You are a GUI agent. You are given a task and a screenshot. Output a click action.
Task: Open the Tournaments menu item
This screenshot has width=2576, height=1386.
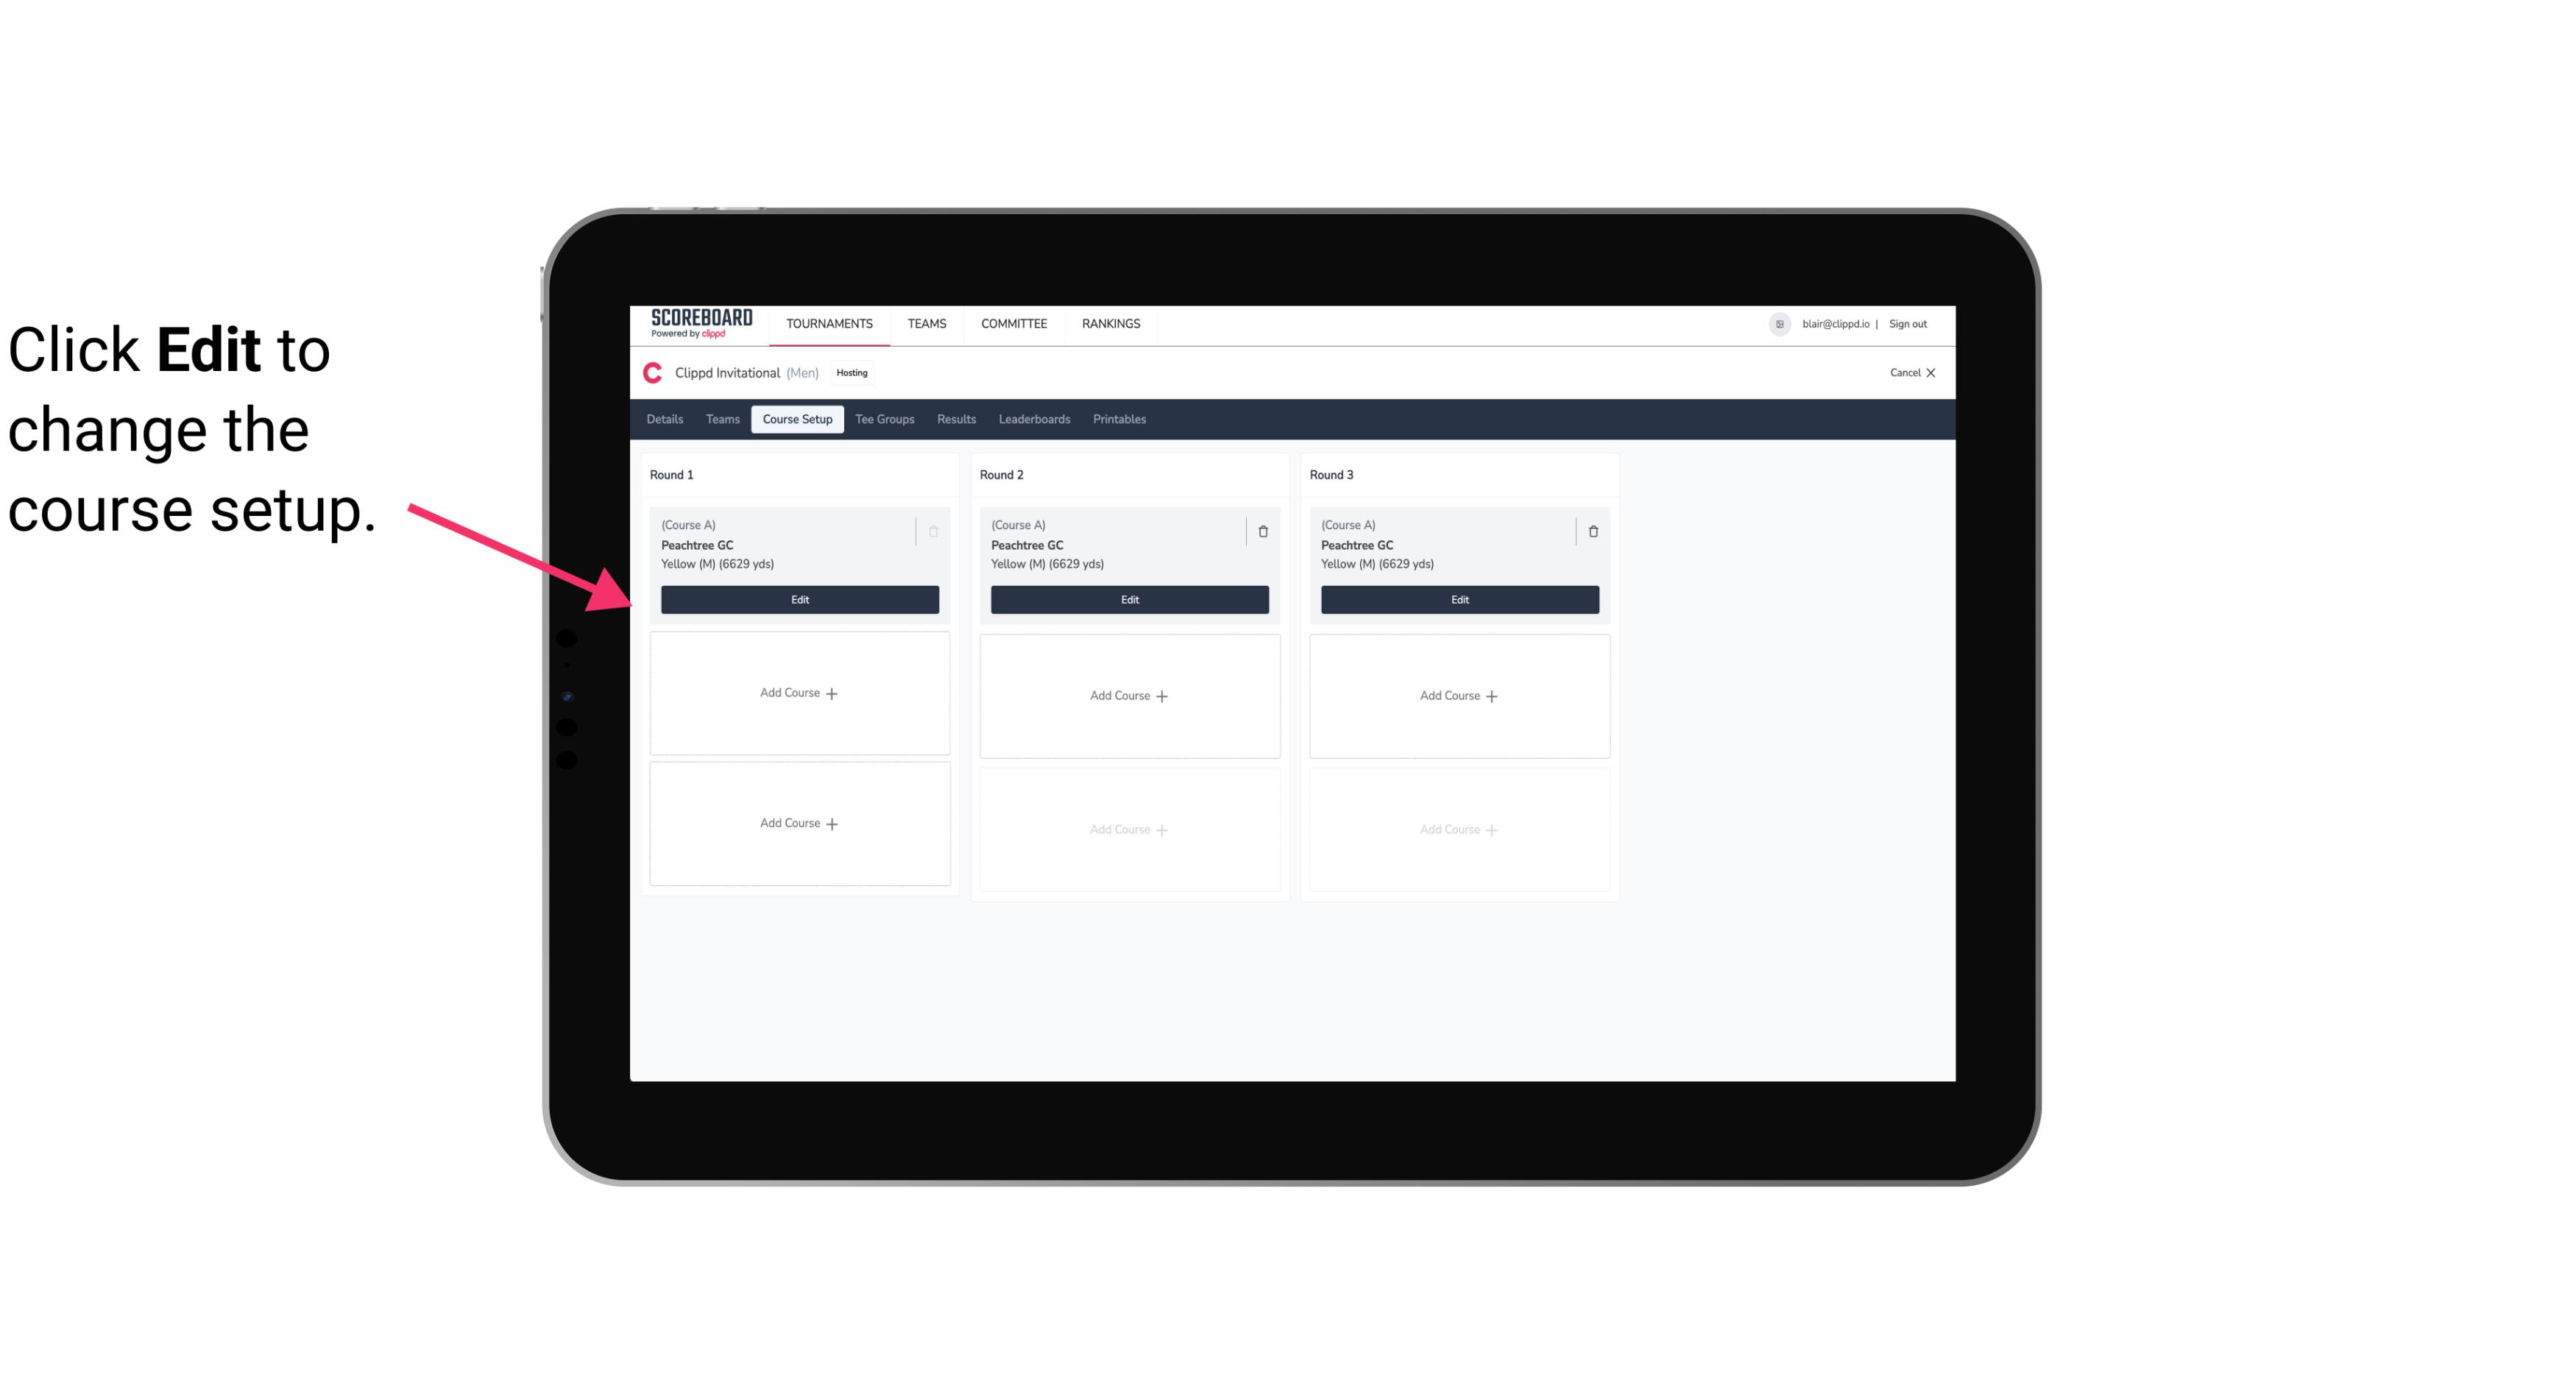(831, 322)
